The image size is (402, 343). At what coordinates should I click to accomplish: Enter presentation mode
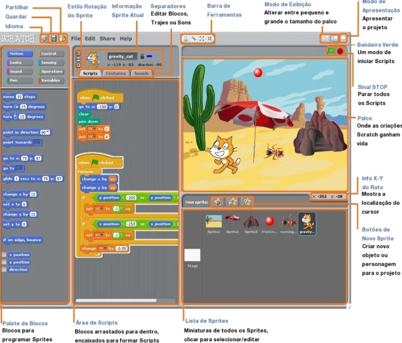pyautogui.click(x=344, y=39)
